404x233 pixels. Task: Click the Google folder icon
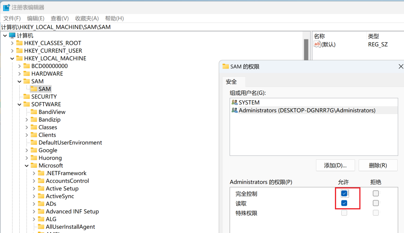point(34,150)
